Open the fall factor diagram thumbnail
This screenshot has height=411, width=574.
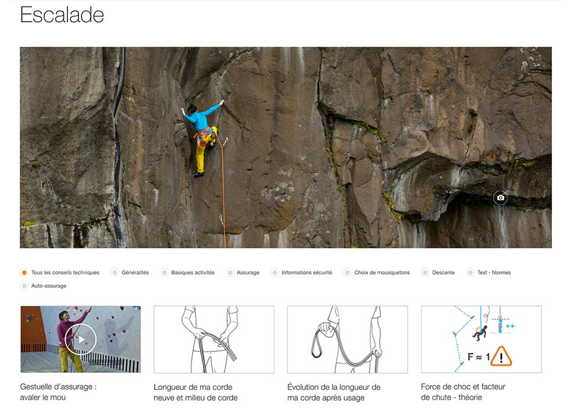[x=481, y=340]
